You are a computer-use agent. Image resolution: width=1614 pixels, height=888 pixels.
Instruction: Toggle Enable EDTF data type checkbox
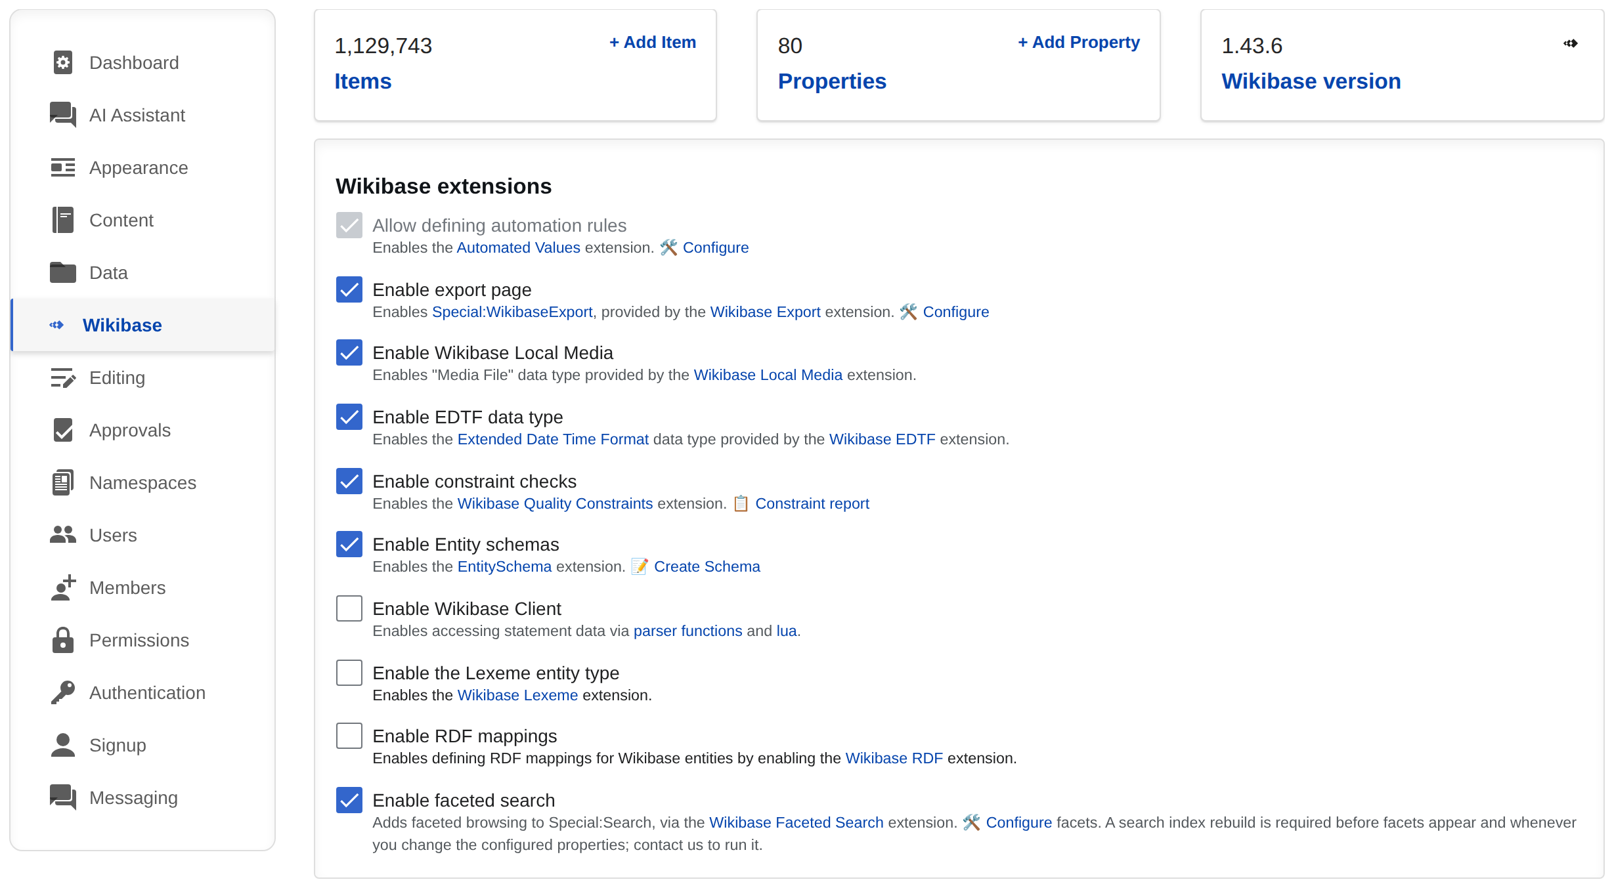[x=349, y=417]
